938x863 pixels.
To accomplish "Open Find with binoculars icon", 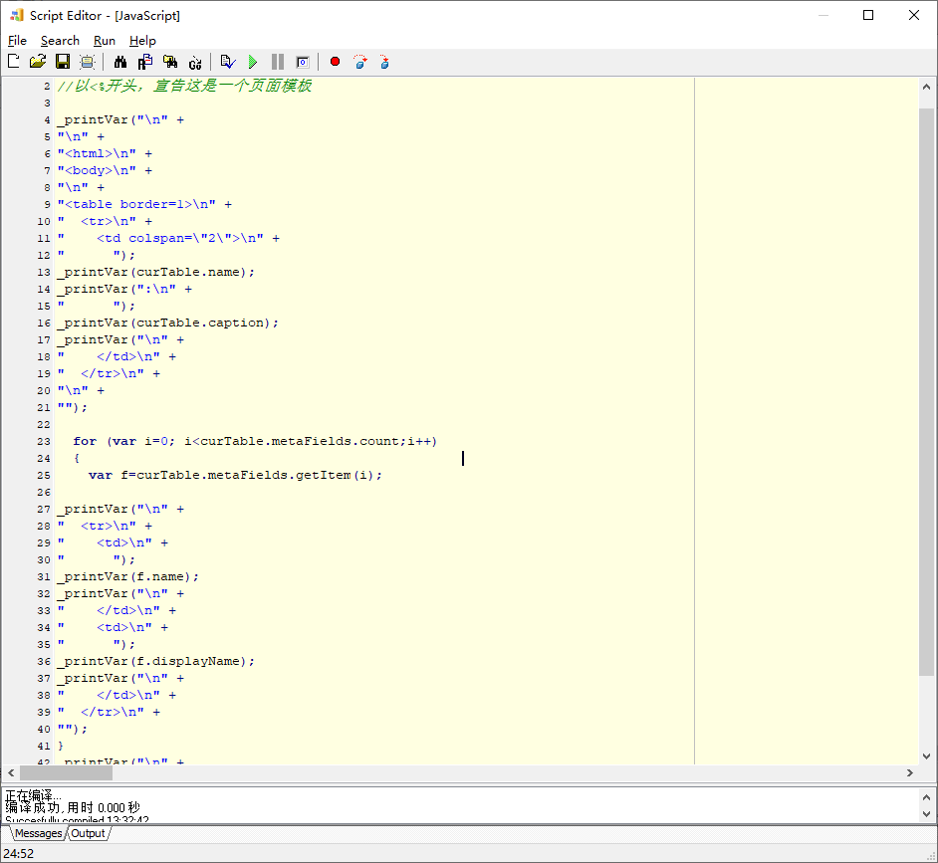I will point(120,62).
